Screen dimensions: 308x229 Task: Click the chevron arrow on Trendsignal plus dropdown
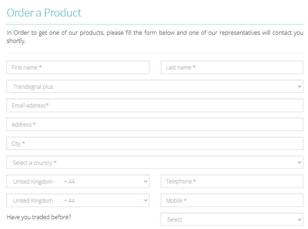(299, 86)
